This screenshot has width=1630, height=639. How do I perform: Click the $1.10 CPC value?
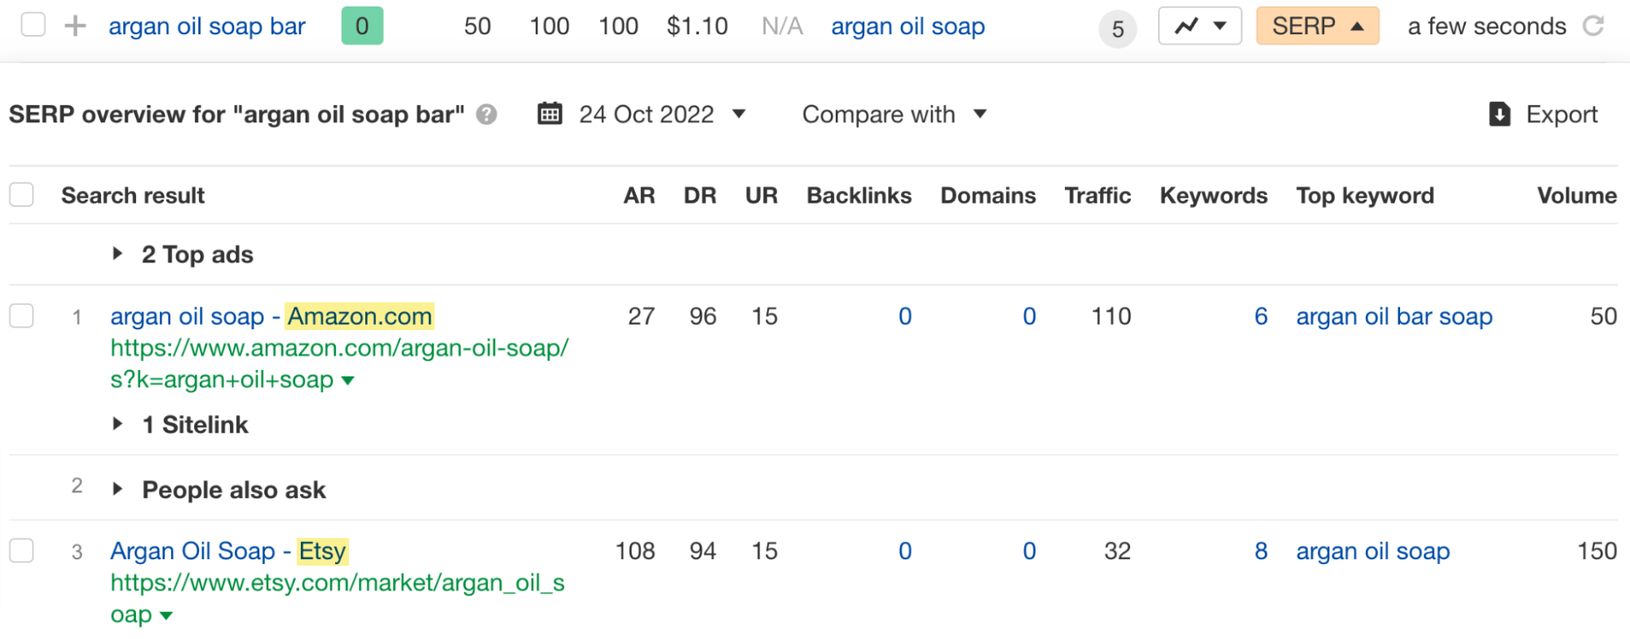696,26
